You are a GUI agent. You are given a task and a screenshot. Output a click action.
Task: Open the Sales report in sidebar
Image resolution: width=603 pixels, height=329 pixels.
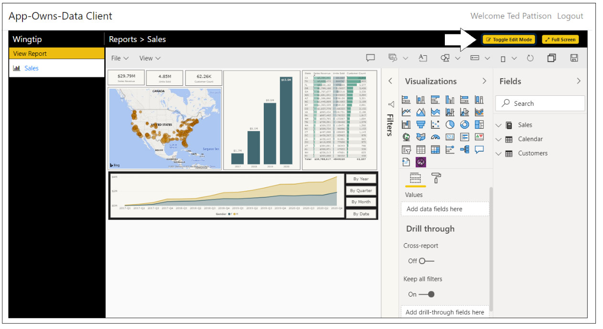[31, 68]
